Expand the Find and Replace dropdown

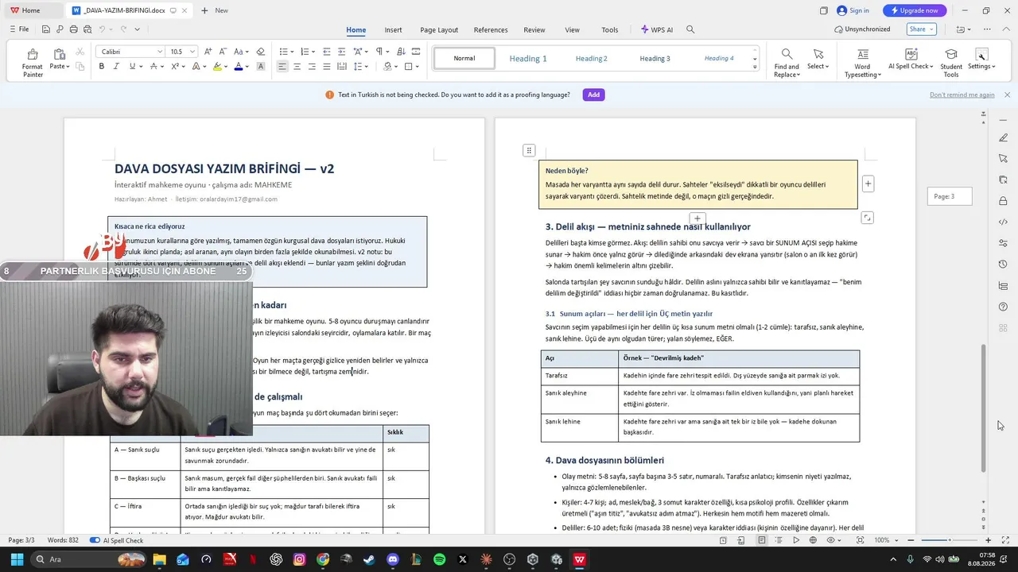tap(798, 75)
